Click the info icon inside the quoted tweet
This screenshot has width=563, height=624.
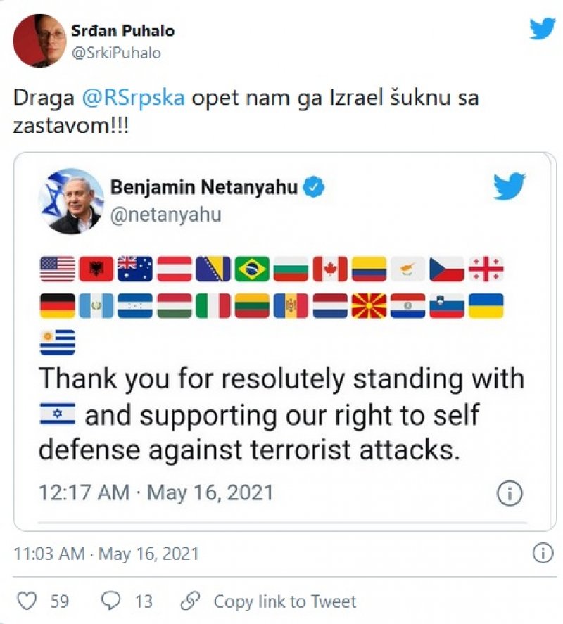[x=509, y=493]
